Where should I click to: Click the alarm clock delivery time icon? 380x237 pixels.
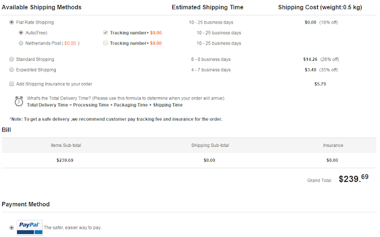[x=19, y=101]
